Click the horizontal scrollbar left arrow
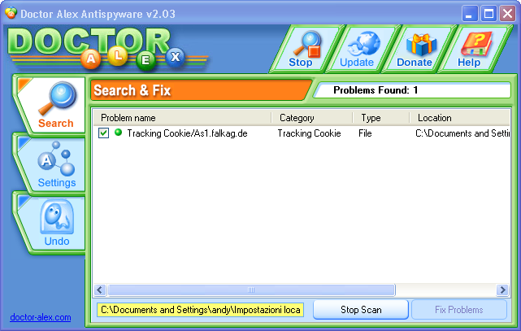The height and width of the screenshot is (331, 521). 100,290
